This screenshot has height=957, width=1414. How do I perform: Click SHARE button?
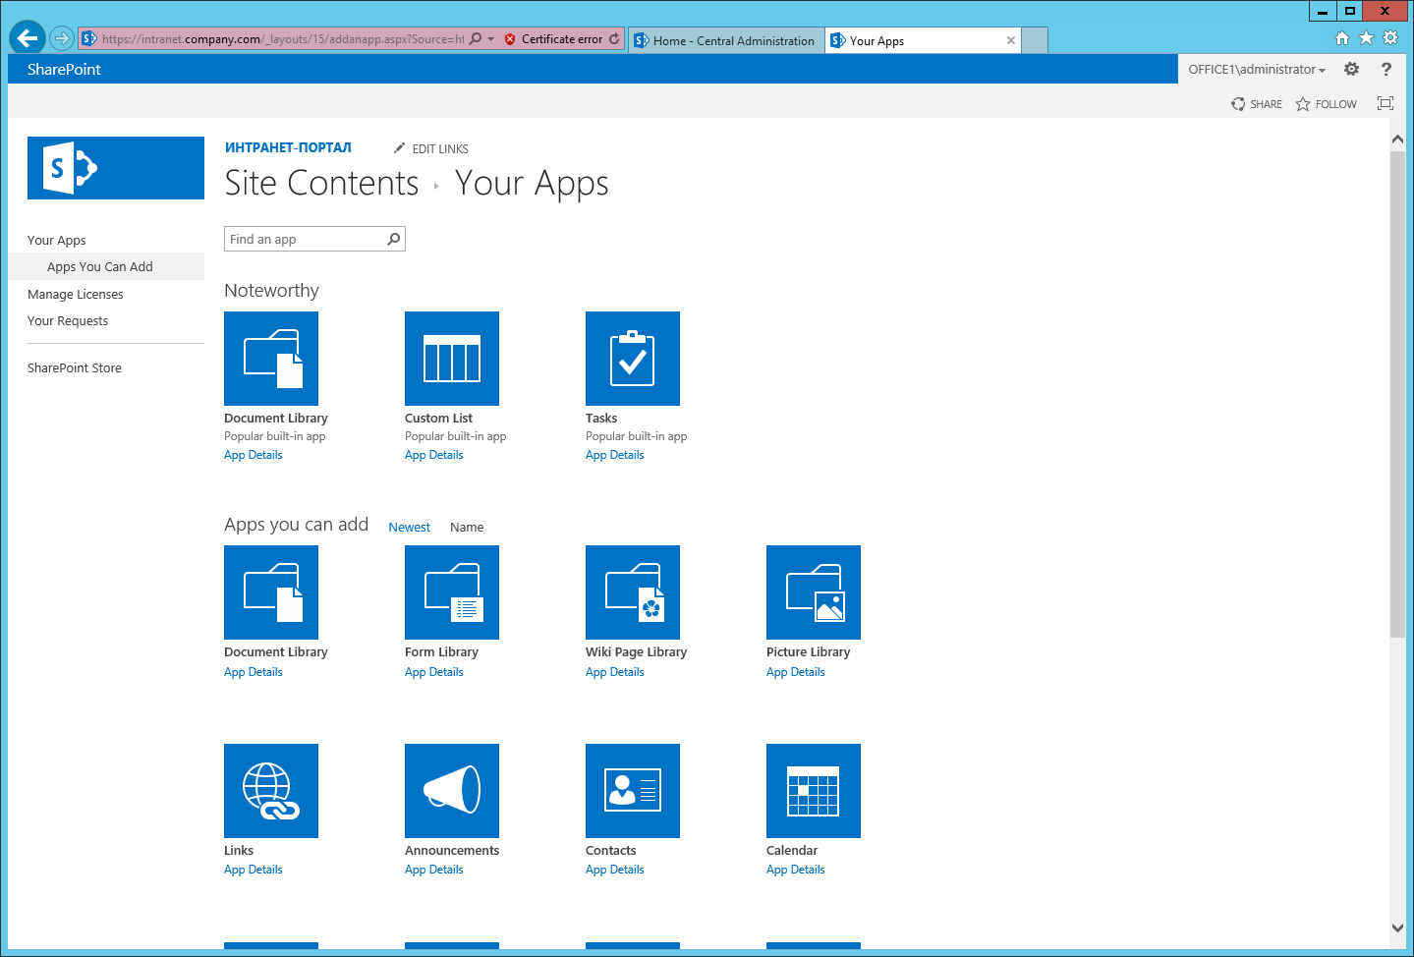(x=1257, y=104)
